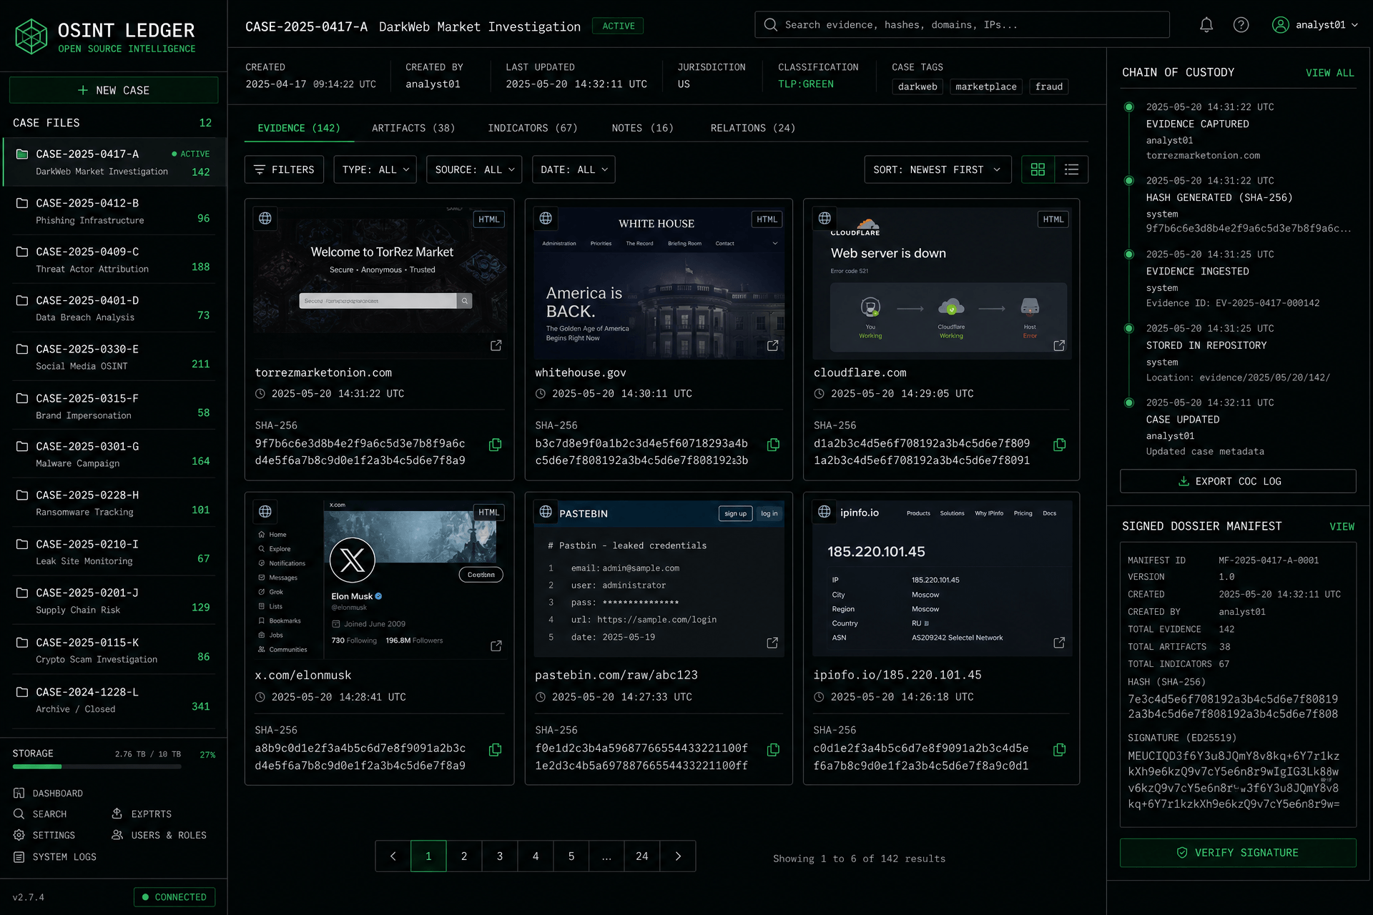Switch to the Notes (16) tab
Image resolution: width=1373 pixels, height=915 pixels.
(x=642, y=128)
